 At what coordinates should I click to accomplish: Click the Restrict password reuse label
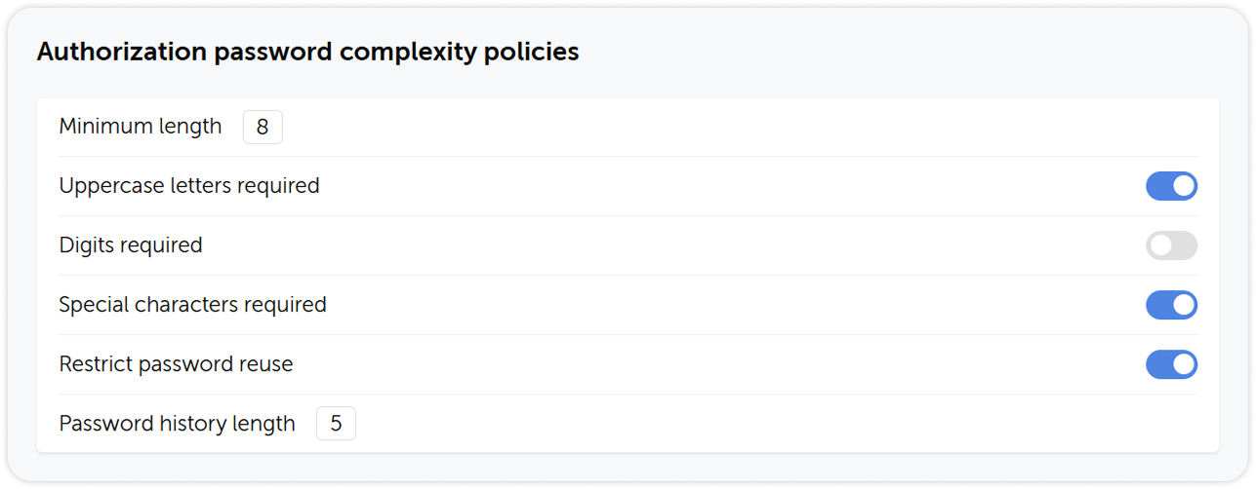click(176, 363)
